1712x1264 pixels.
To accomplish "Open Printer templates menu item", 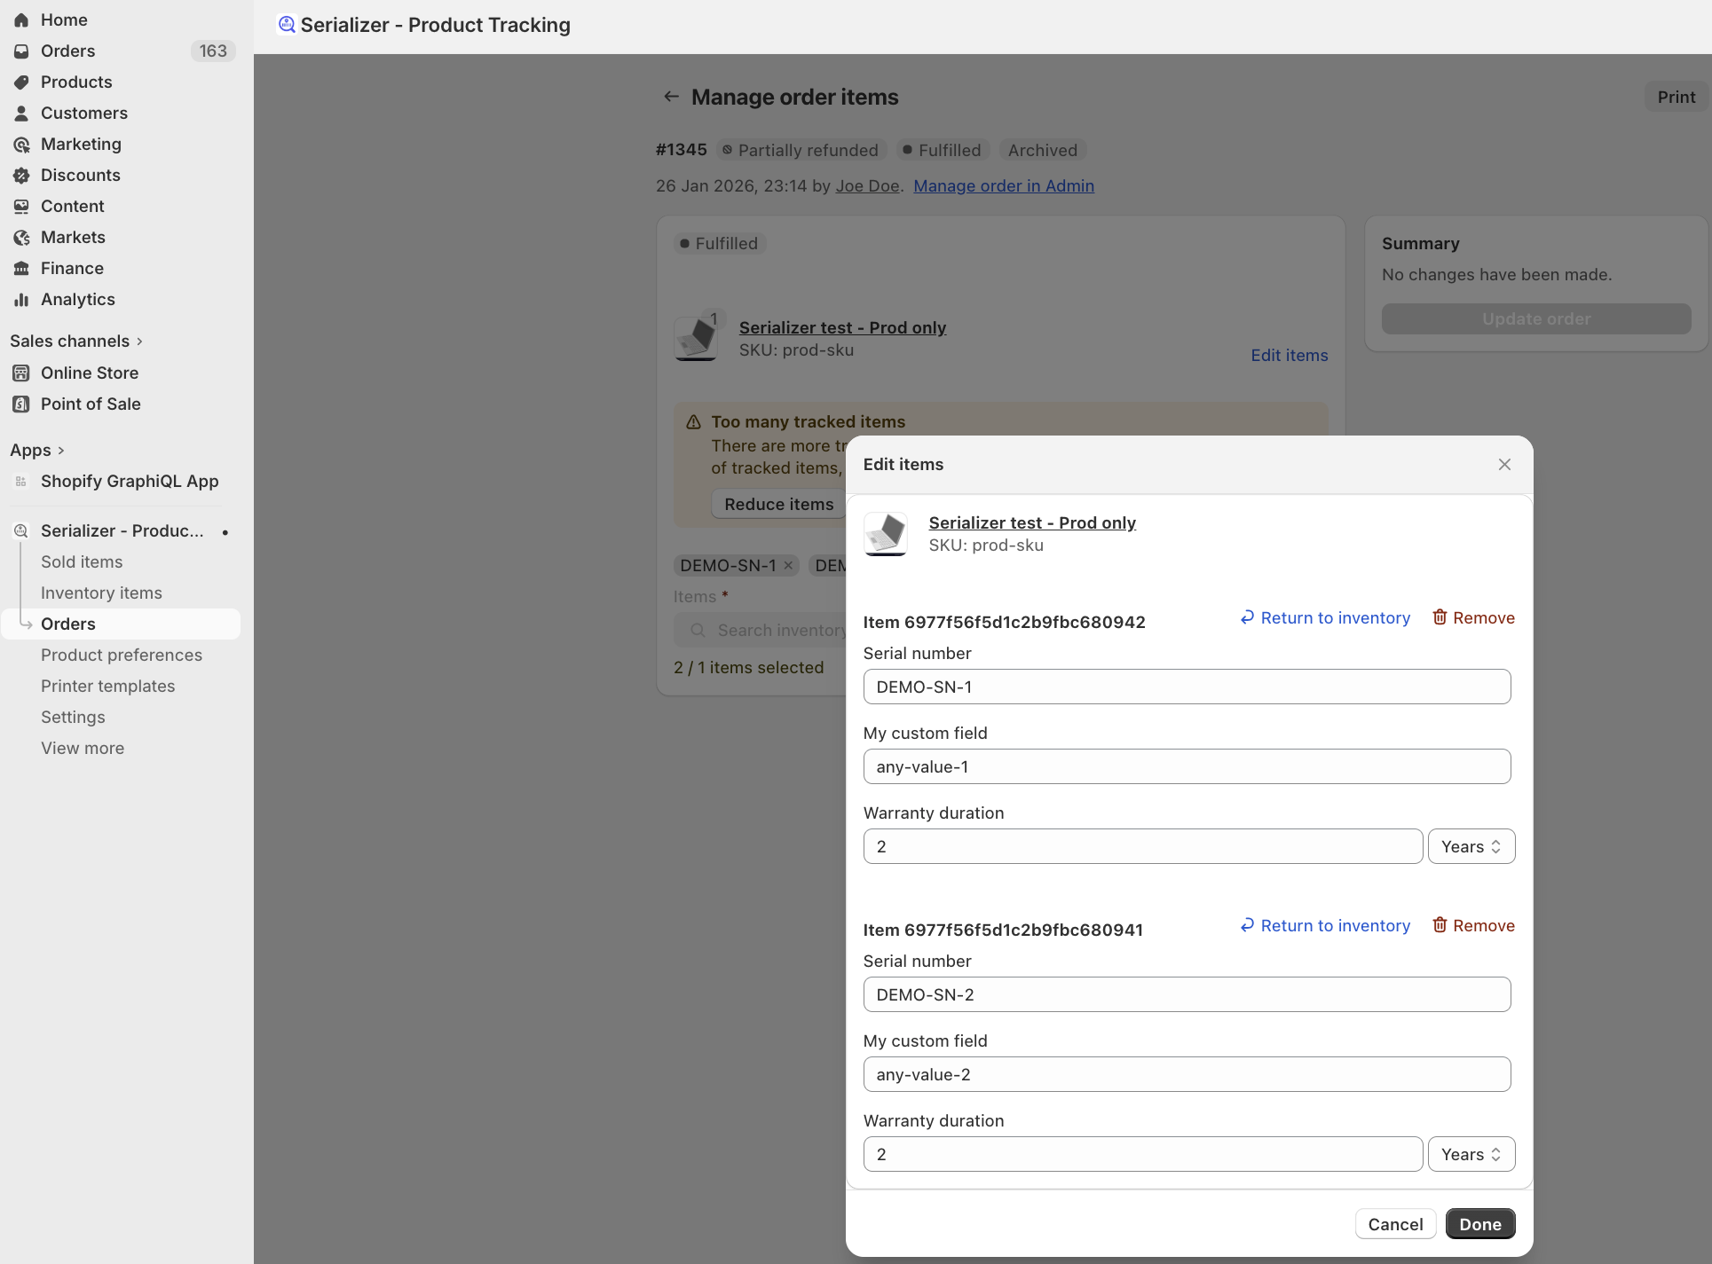I will [x=107, y=686].
